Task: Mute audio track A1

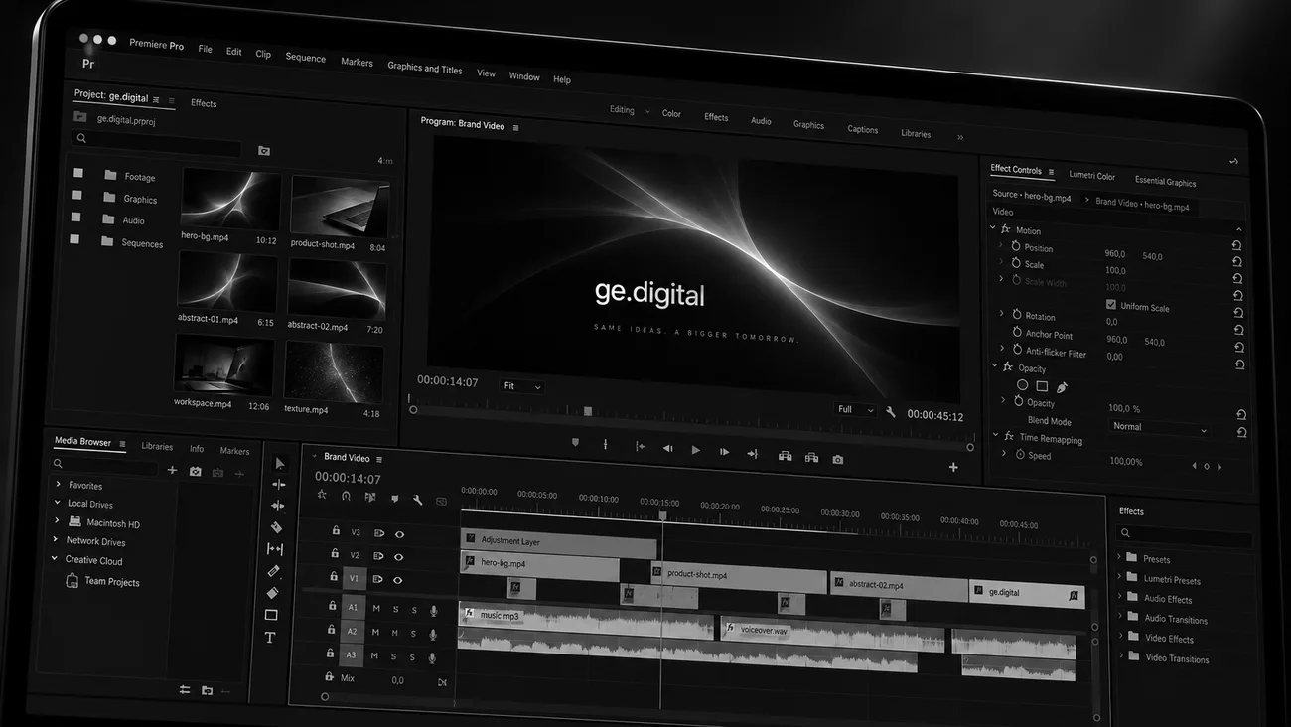Action: 376,608
